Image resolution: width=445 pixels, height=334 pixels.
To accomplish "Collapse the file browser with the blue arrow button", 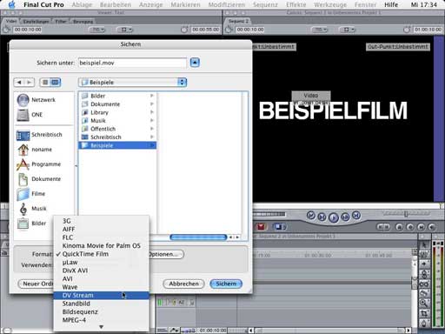I will tap(195, 63).
